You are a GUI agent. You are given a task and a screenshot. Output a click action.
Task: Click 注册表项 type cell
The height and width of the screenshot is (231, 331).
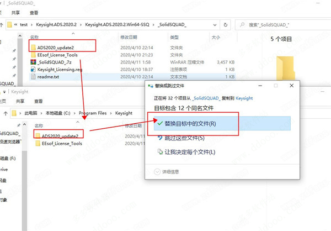(179, 70)
